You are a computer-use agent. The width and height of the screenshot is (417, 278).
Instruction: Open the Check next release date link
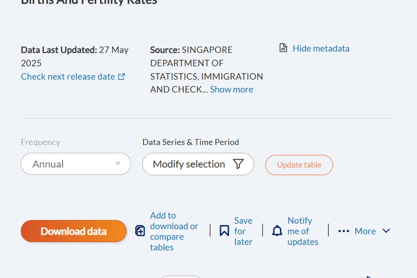tap(68, 76)
